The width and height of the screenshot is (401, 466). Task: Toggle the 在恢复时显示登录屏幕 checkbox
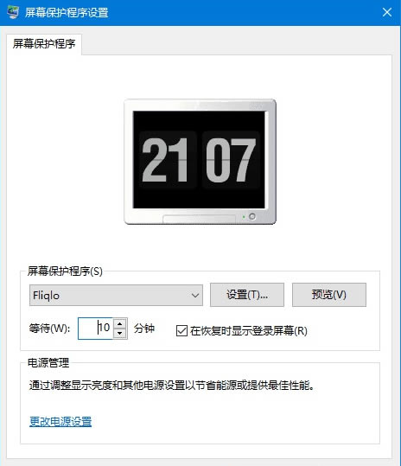(x=181, y=330)
